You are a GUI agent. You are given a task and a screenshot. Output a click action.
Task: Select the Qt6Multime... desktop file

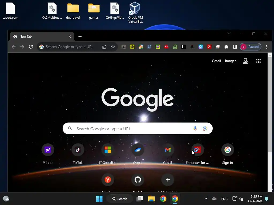tap(52, 11)
